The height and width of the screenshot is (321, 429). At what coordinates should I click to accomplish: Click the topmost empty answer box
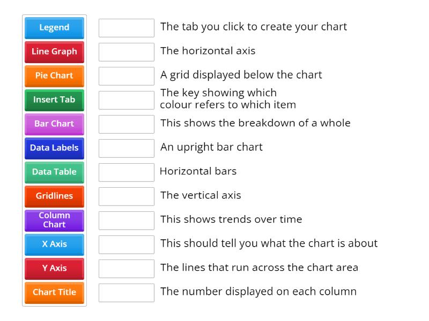(x=126, y=27)
